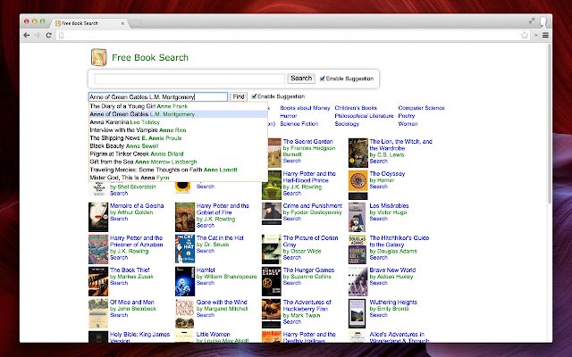This screenshot has width=572, height=357.
Task: Select suggestion Mister God, This Is Anna
Action: [179, 178]
